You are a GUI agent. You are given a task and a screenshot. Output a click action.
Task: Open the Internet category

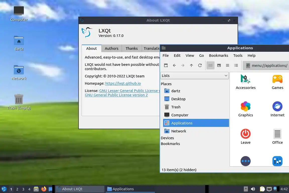click(x=277, y=109)
